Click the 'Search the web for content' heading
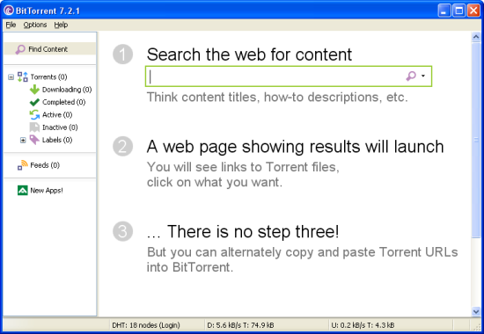 point(249,54)
